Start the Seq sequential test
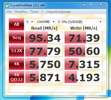Screen dimensions: 111x100 (16, 37)
